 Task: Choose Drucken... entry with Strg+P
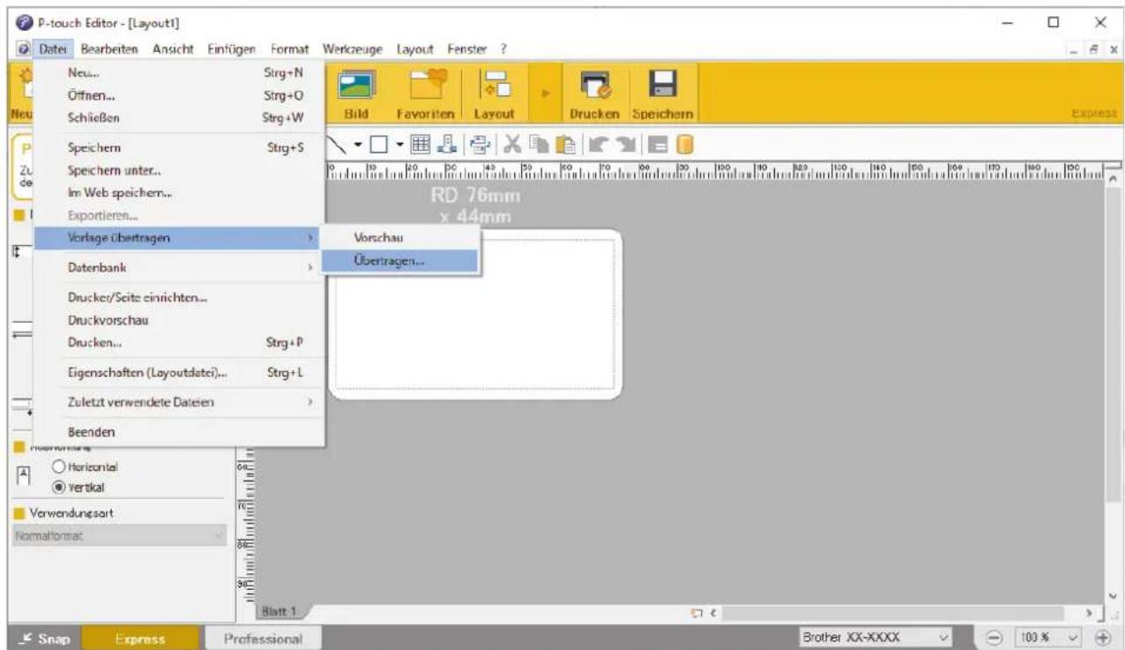coord(180,341)
